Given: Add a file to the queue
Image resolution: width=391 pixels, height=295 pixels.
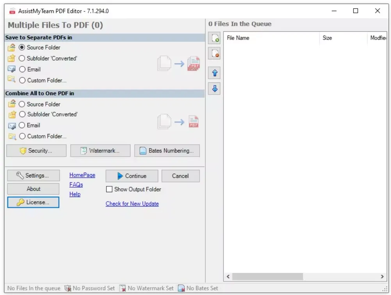Looking at the screenshot, I should coord(214,38).
